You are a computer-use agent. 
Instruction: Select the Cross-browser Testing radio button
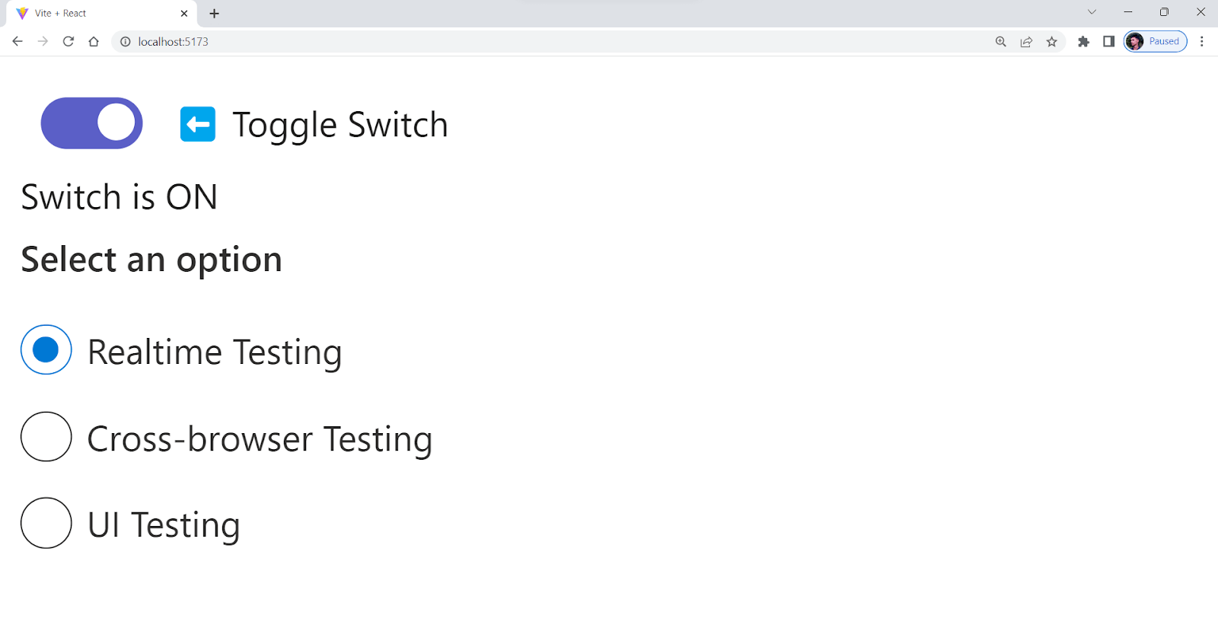[x=46, y=437]
